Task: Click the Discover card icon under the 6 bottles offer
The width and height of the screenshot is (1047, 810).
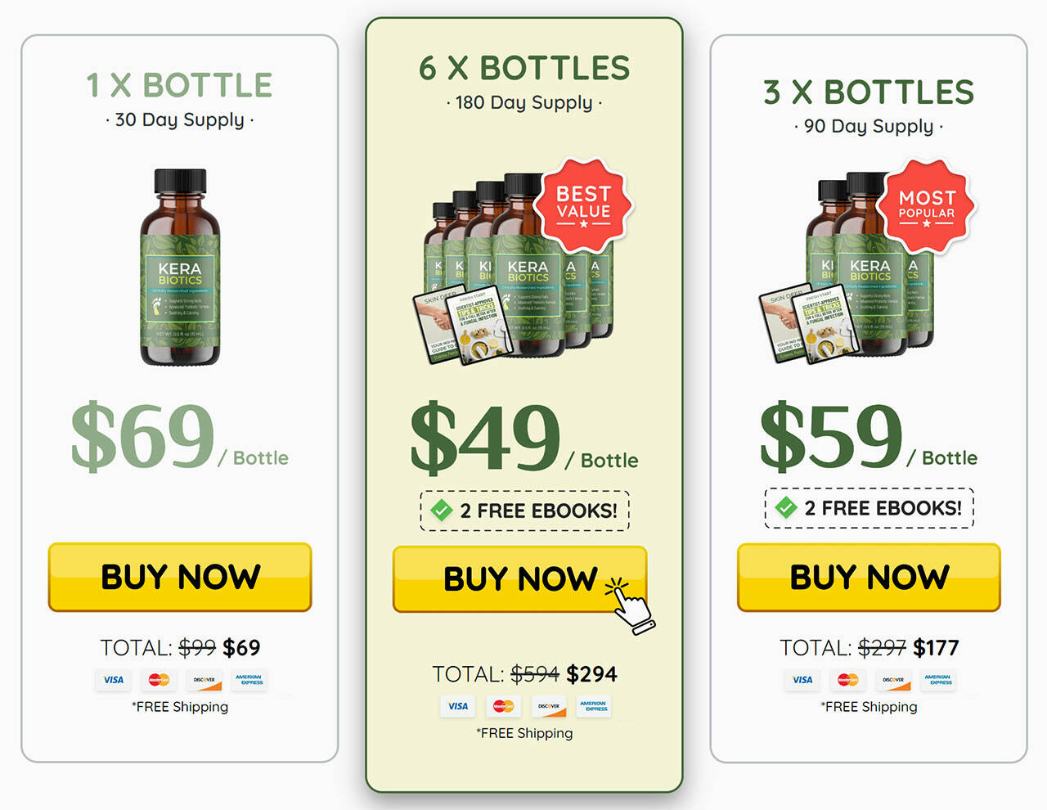Action: click(549, 706)
